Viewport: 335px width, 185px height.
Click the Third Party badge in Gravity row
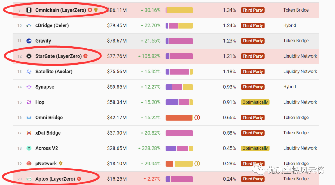coord(253,41)
